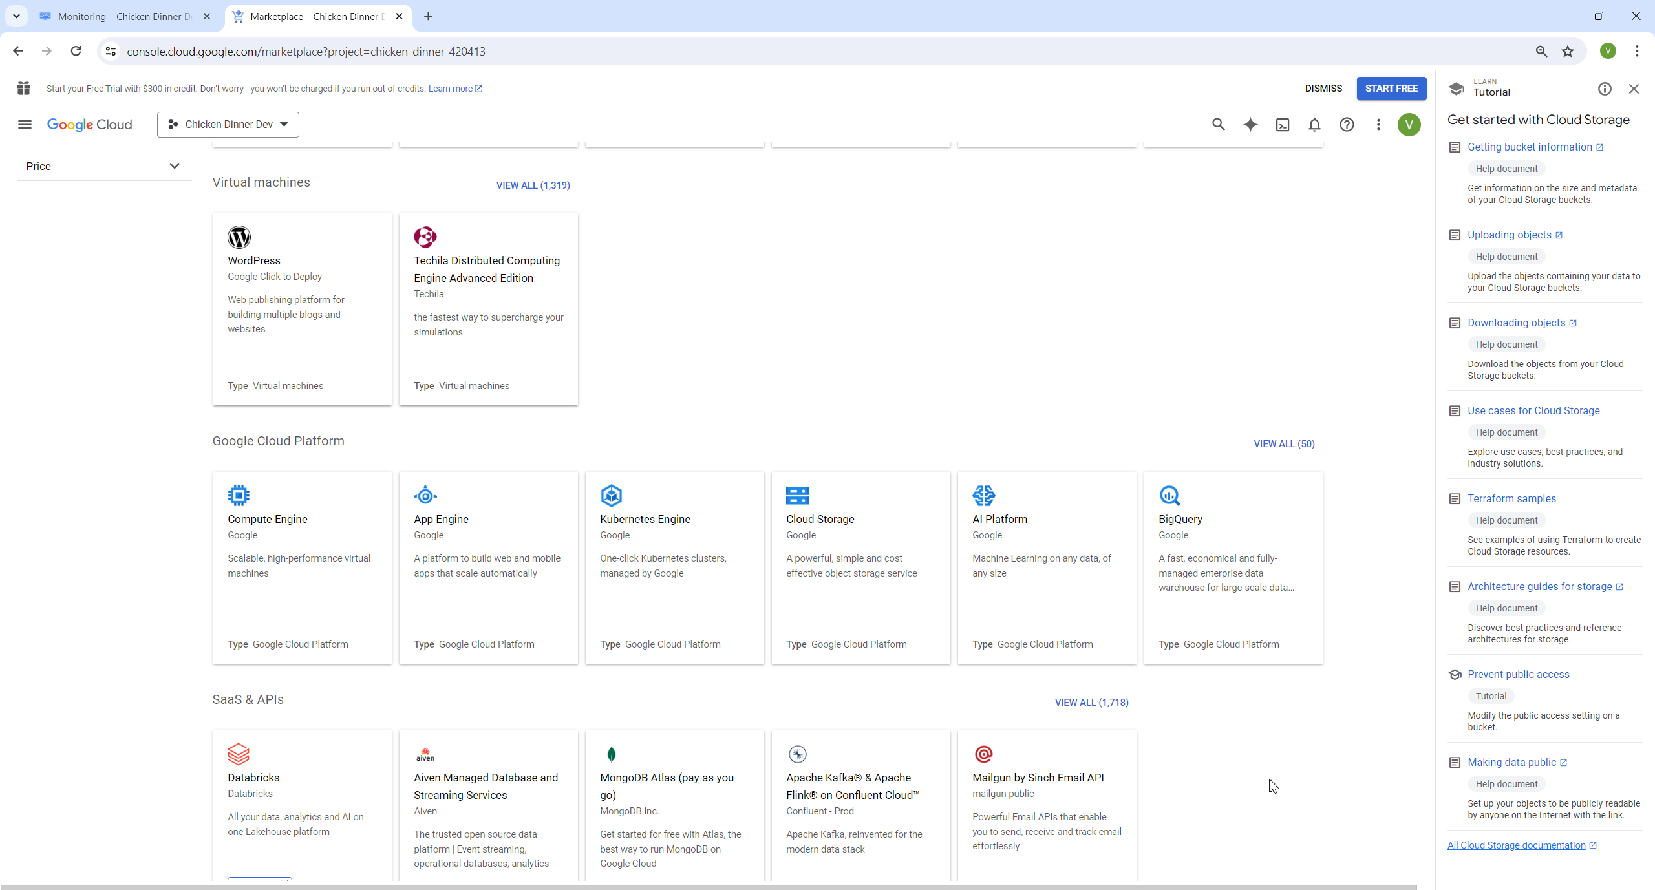1655x890 pixels.
Task: Click the browser address bar
Action: pyautogui.click(x=776, y=51)
